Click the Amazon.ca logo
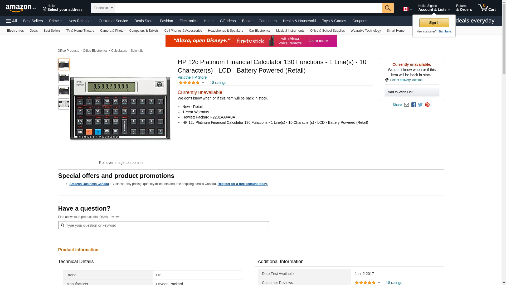This screenshot has width=506, height=285. pyautogui.click(x=21, y=8)
